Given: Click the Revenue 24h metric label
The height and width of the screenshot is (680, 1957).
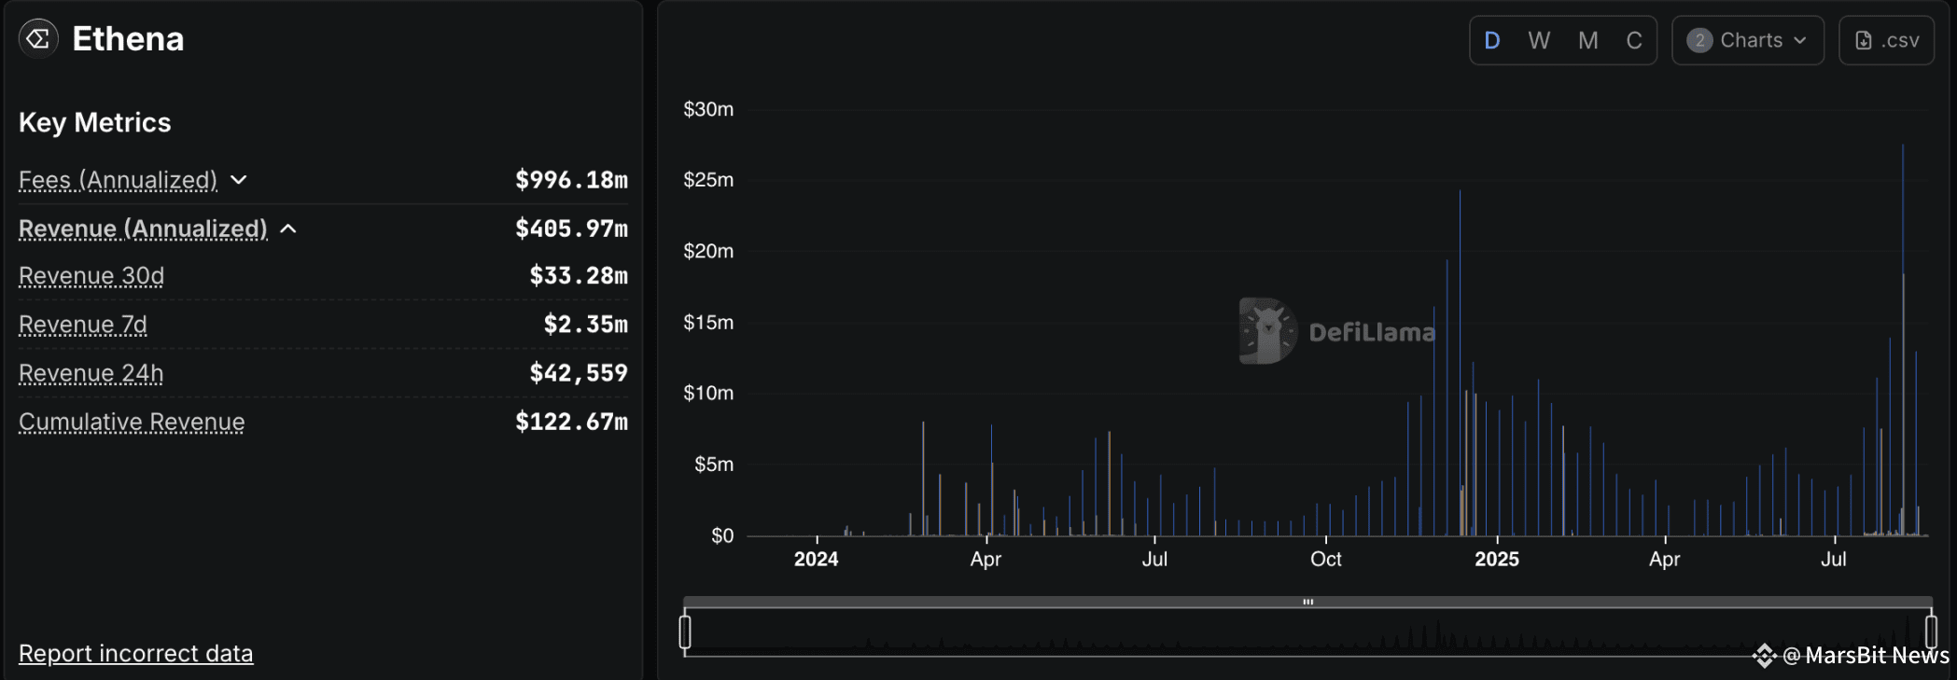Looking at the screenshot, I should coord(91,373).
